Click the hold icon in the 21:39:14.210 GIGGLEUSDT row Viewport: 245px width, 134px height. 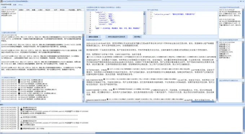click(19, 86)
